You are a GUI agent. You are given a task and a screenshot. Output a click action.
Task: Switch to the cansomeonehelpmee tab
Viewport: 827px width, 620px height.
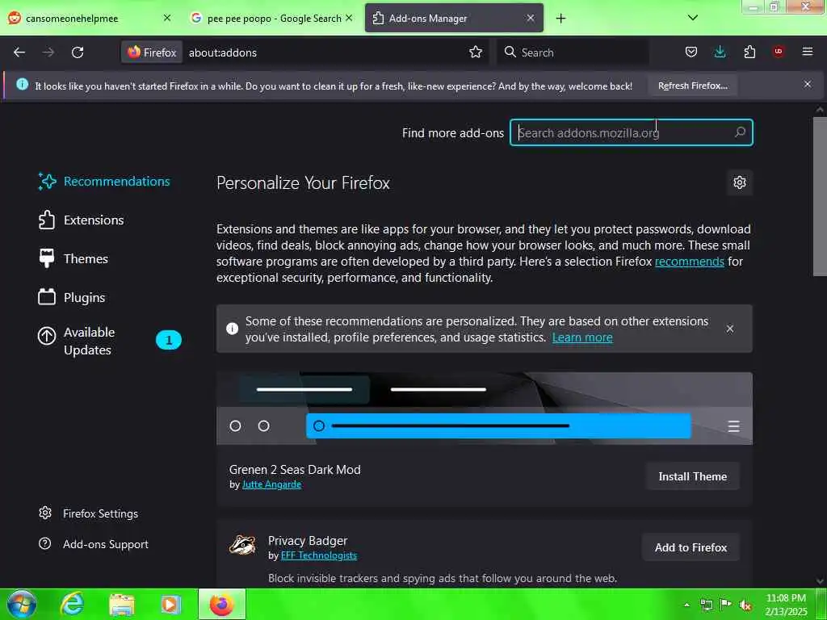click(x=72, y=19)
